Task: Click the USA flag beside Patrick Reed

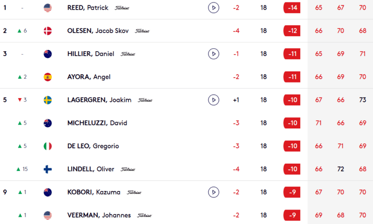Action: pos(48,8)
